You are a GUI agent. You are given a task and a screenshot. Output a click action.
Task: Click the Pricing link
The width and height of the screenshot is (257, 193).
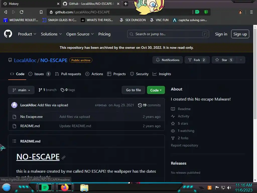pyautogui.click(x=104, y=34)
